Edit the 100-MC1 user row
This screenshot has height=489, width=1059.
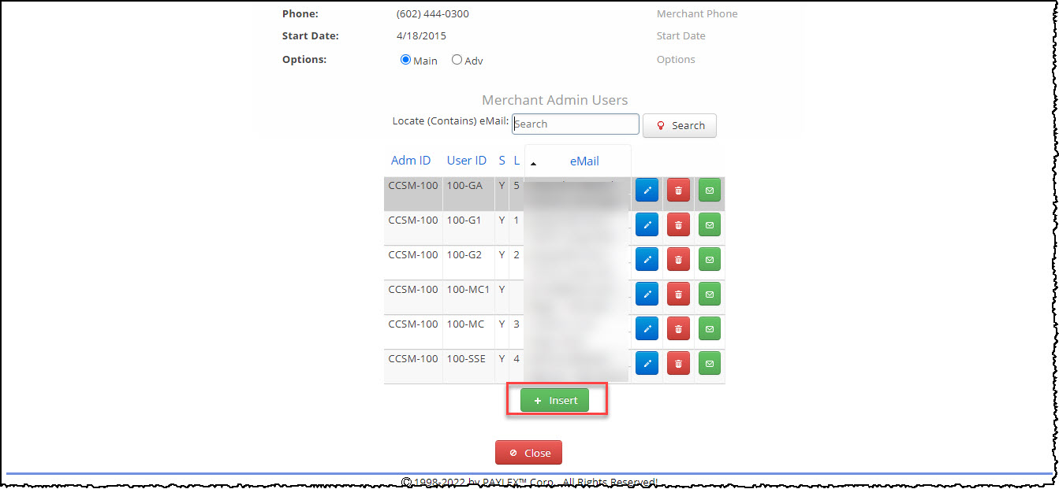tap(647, 294)
